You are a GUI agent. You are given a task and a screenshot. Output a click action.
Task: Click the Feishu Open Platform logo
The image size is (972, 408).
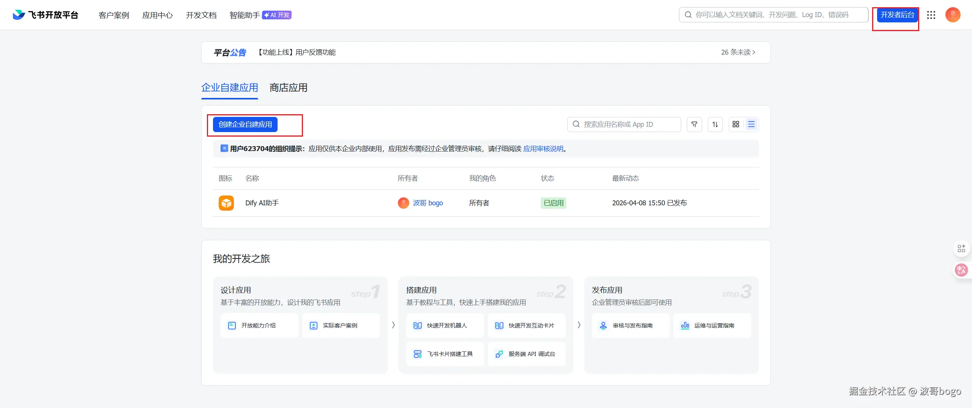[45, 15]
